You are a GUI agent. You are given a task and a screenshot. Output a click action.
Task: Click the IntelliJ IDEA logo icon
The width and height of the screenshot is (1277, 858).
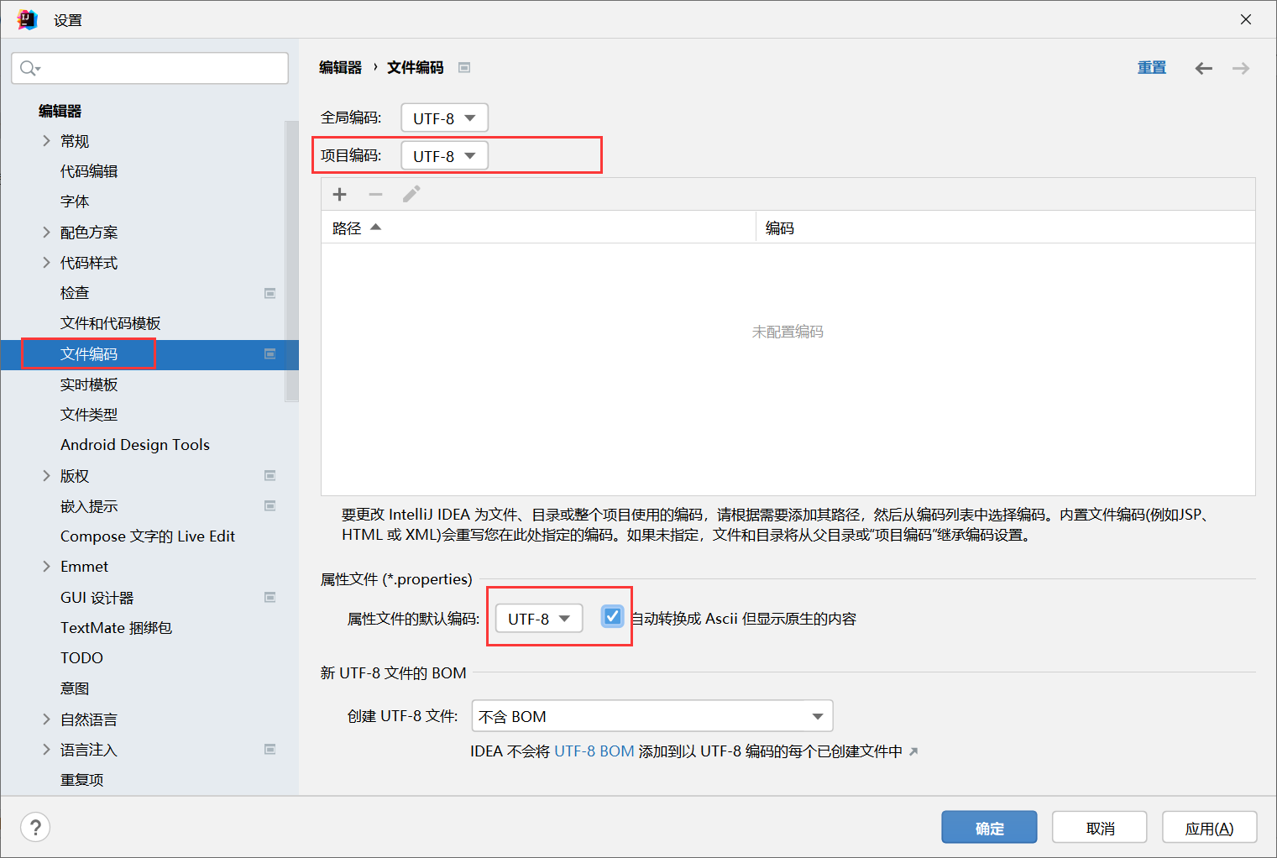(28, 19)
